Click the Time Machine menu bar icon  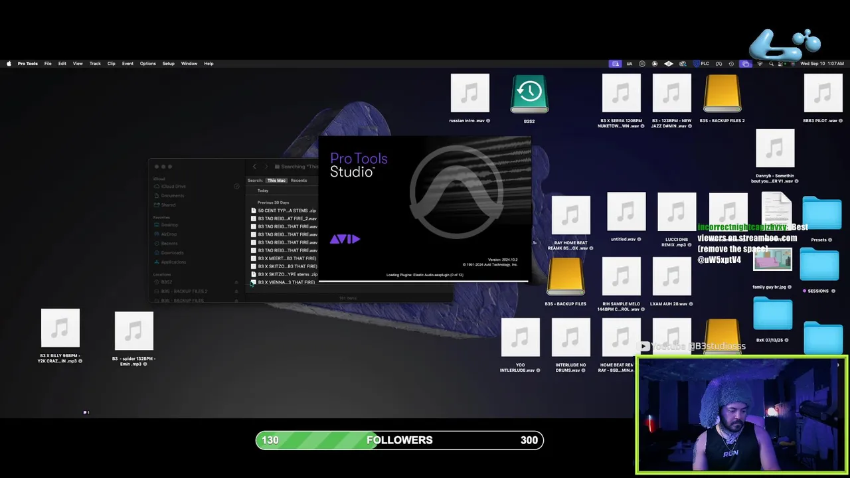[x=731, y=64]
